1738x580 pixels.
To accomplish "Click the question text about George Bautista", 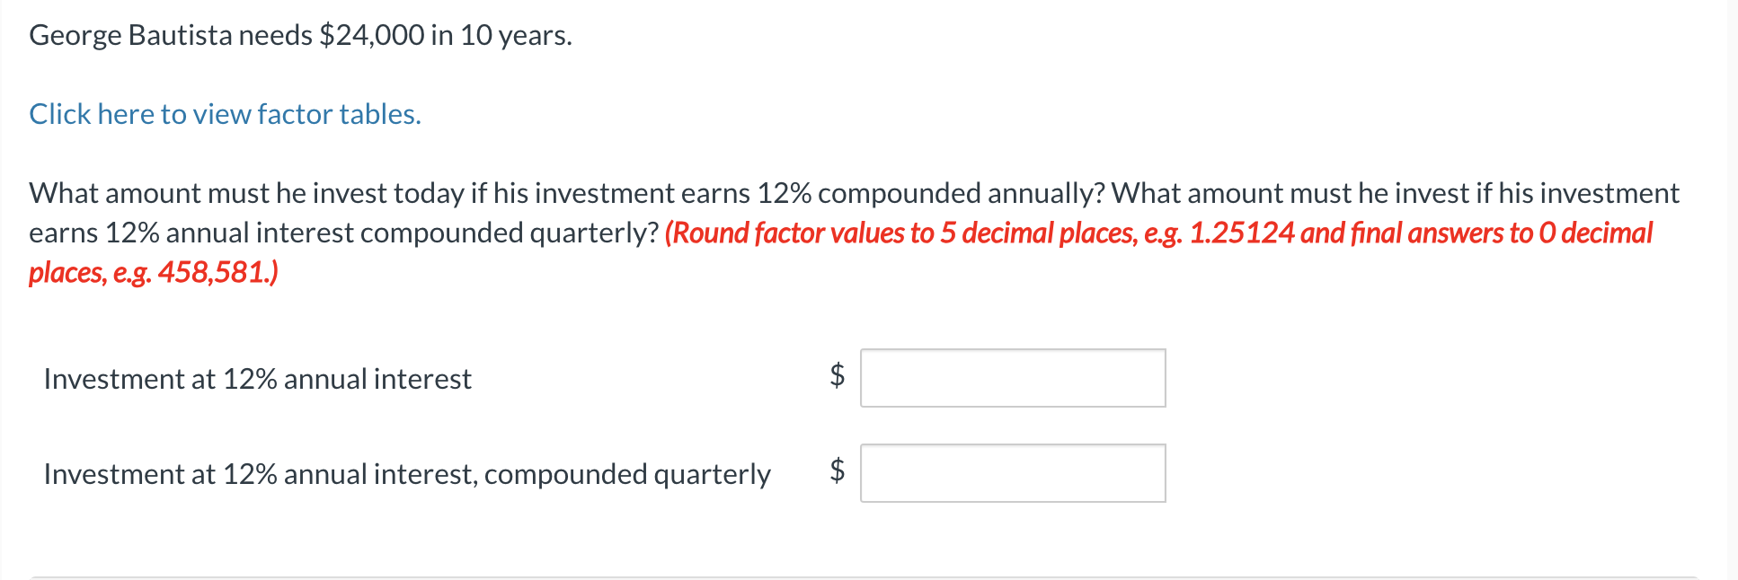I will point(299,35).
